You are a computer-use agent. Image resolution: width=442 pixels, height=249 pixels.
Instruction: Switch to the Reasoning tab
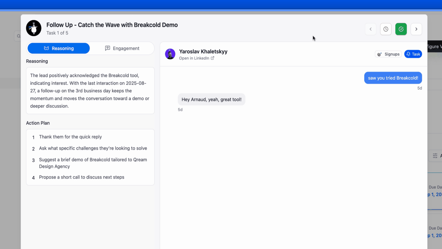(x=59, y=48)
